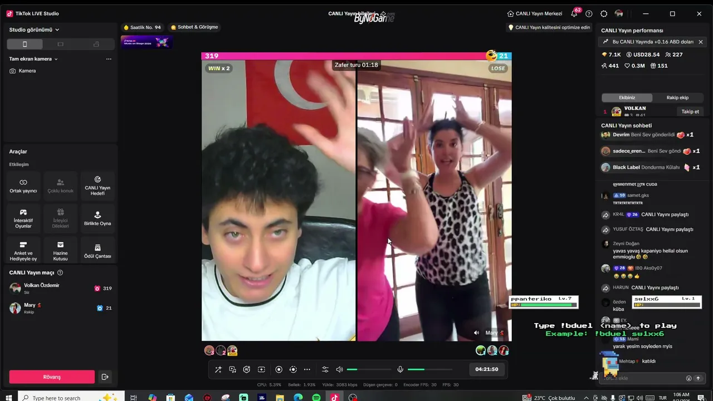This screenshot has width=713, height=401.
Task: Mute the microphone
Action: coord(400,369)
